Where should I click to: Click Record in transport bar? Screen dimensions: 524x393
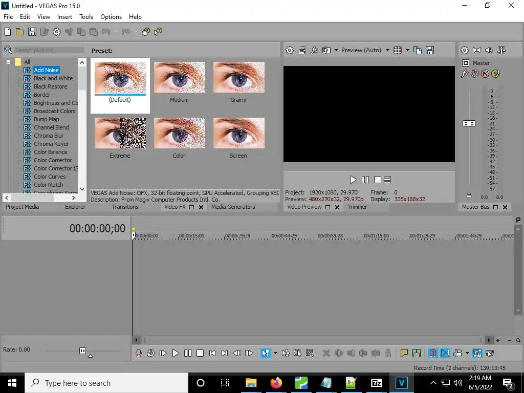coord(138,353)
